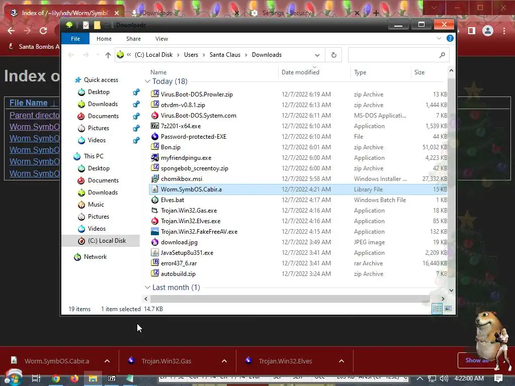Select Network in navigation pane
This screenshot has width=515, height=386.
95,257
